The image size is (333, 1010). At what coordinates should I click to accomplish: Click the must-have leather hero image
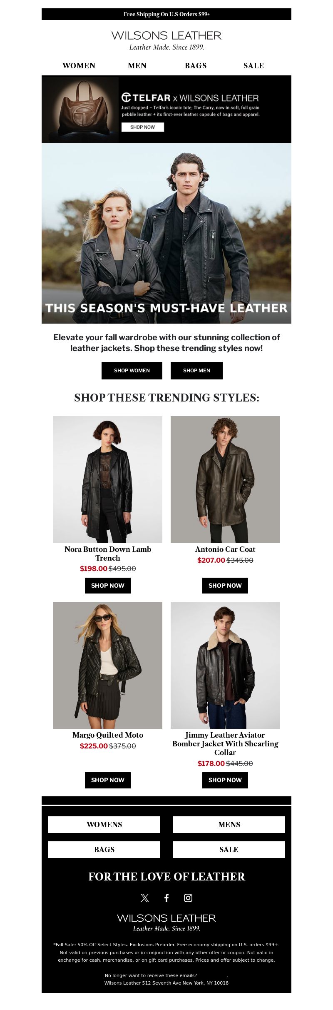tap(166, 234)
